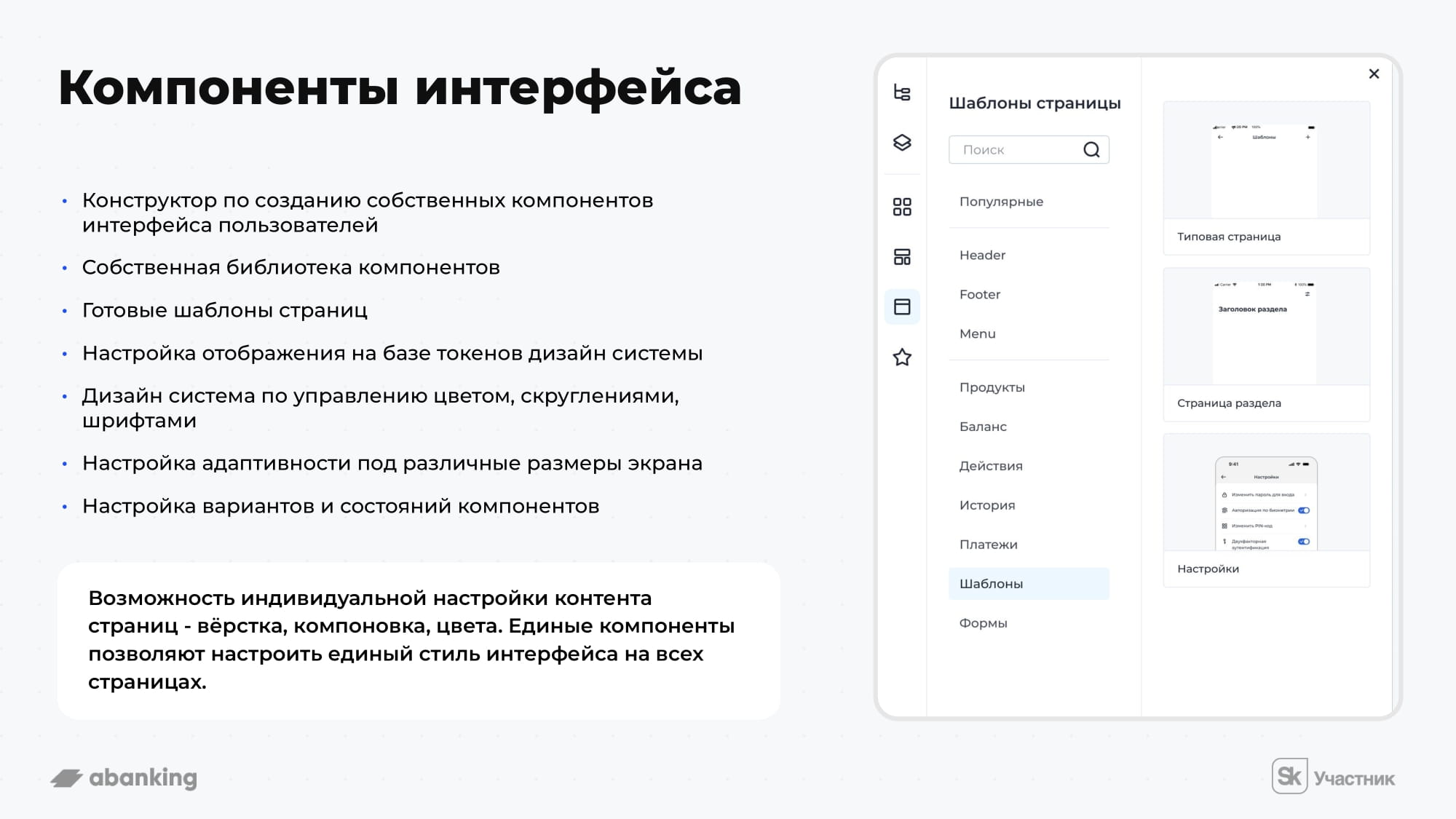Open the Платежи category
Screen dimensions: 1456x819
(x=988, y=545)
